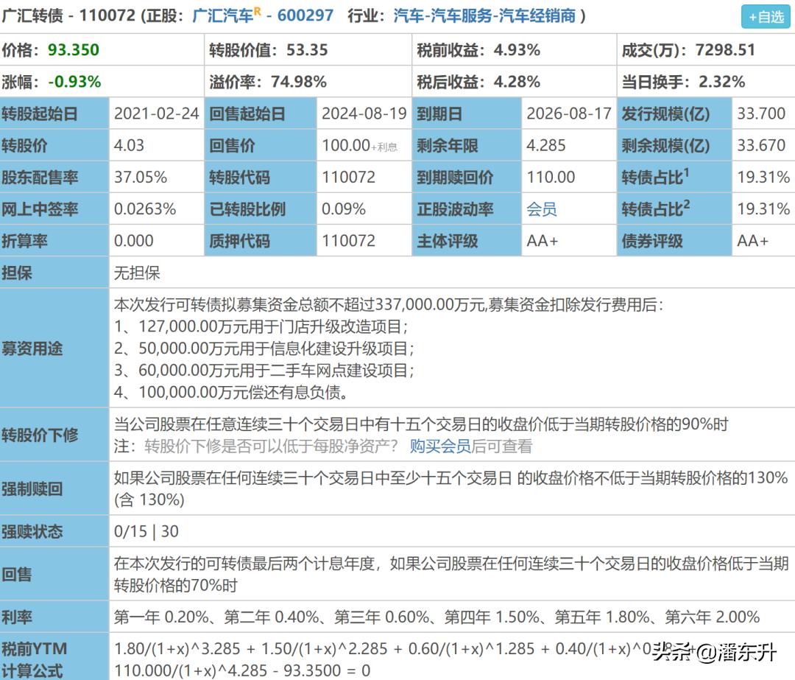
Task: Select the 溢价率 74.98% cell
Action: [298, 82]
